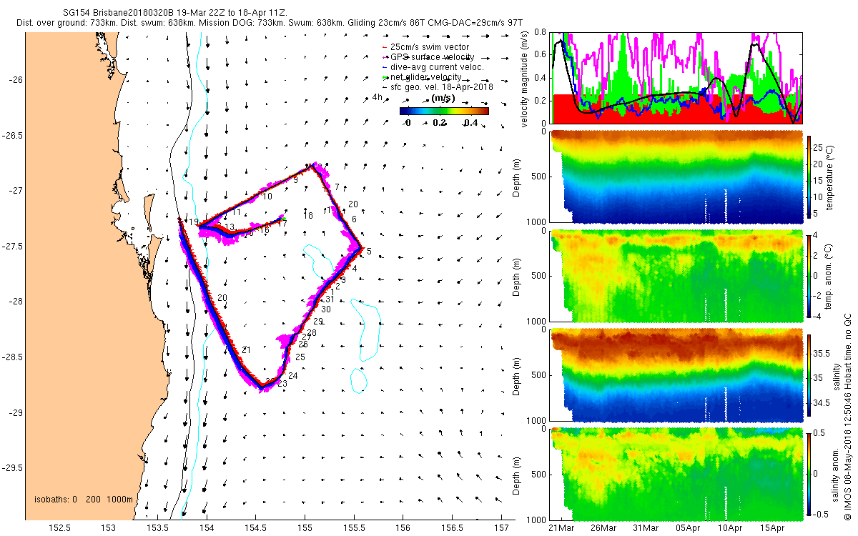Click the -27.5 latitude tick label

[12, 247]
